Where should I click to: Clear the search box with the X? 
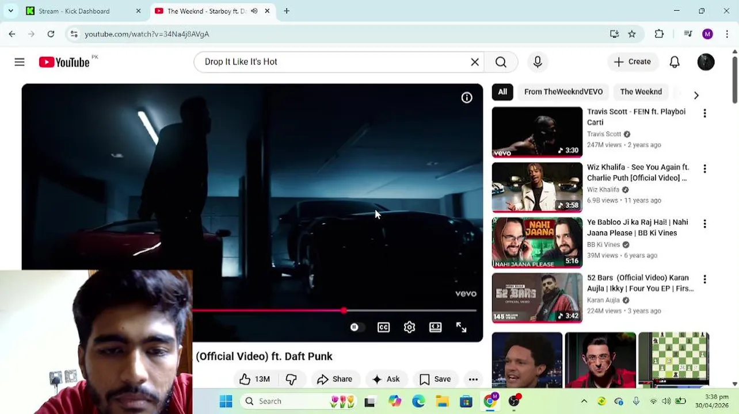click(x=475, y=62)
